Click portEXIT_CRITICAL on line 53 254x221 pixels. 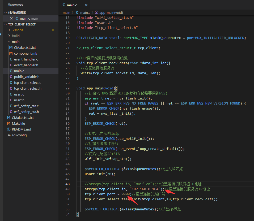[102, 209]
